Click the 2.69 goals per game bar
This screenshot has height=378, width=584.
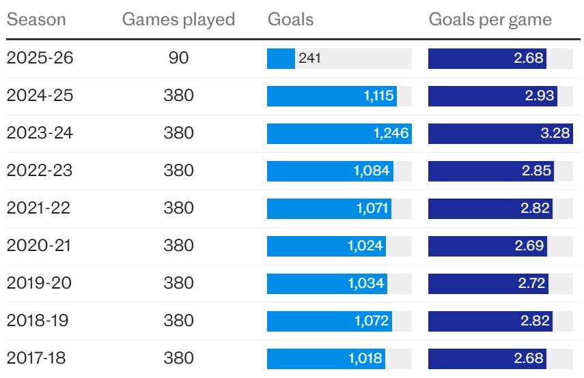487,246
